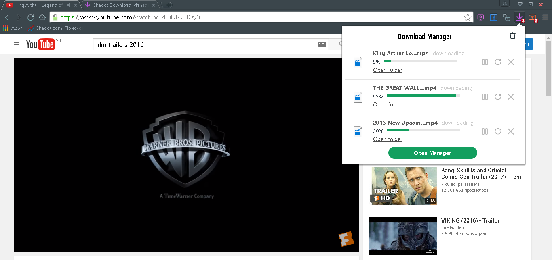Go back using the browser back arrow

click(x=7, y=17)
